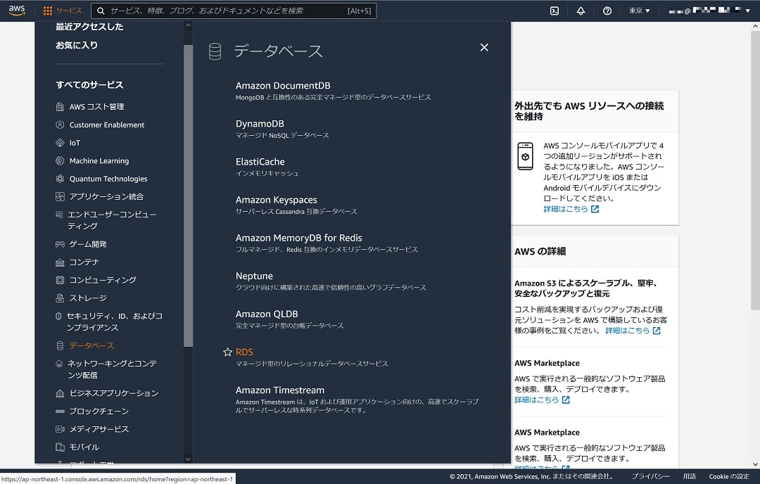The width and height of the screenshot is (760, 484).
Task: Open the notifications bell
Action: click(x=581, y=11)
